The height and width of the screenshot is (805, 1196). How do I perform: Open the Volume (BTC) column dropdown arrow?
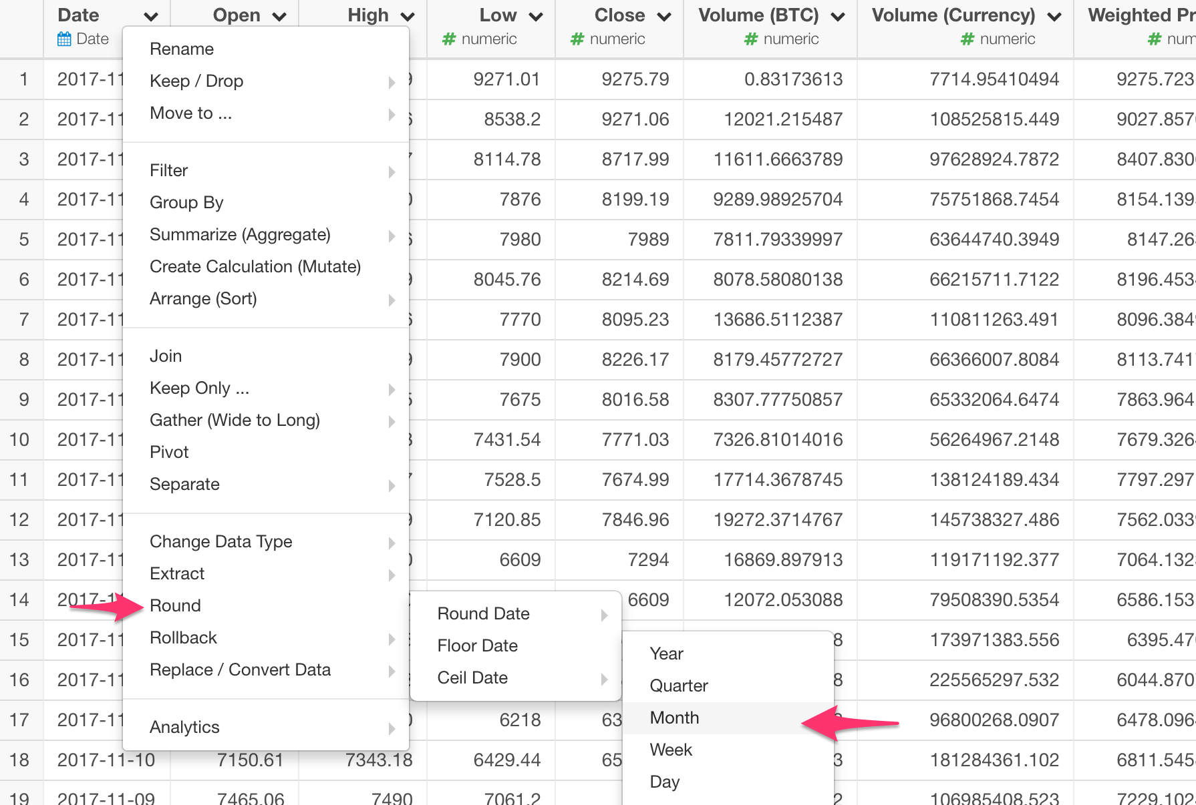coord(838,17)
